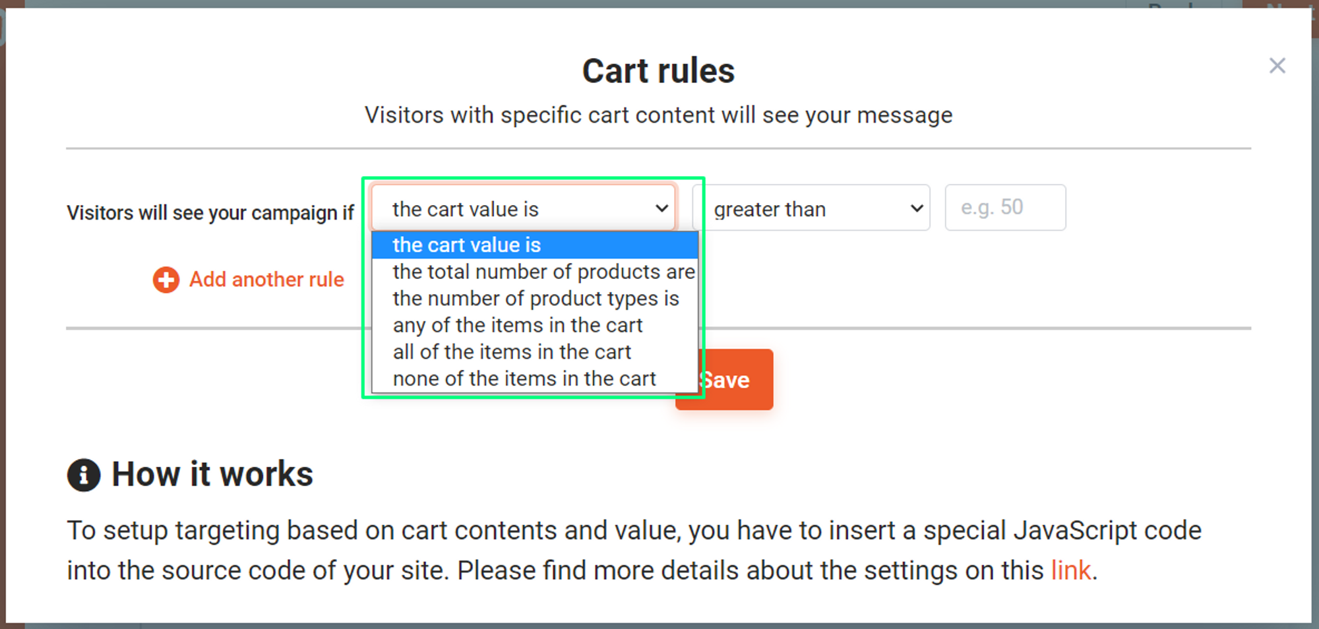Image resolution: width=1319 pixels, height=629 pixels.
Task: Expand the first rule selector chevron
Action: click(x=661, y=208)
